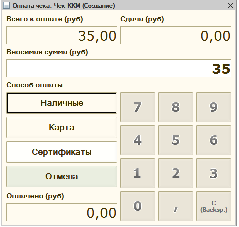Click the comma decimal key
The height and width of the screenshot is (227, 239).
coord(176,206)
